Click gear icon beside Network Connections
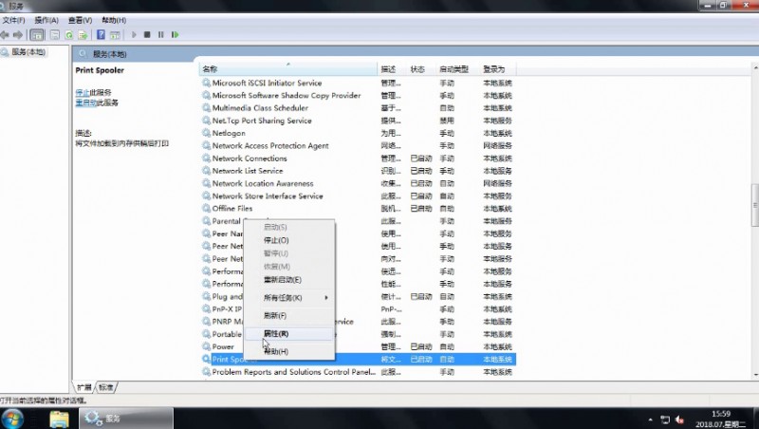The image size is (759, 429). tap(206, 158)
